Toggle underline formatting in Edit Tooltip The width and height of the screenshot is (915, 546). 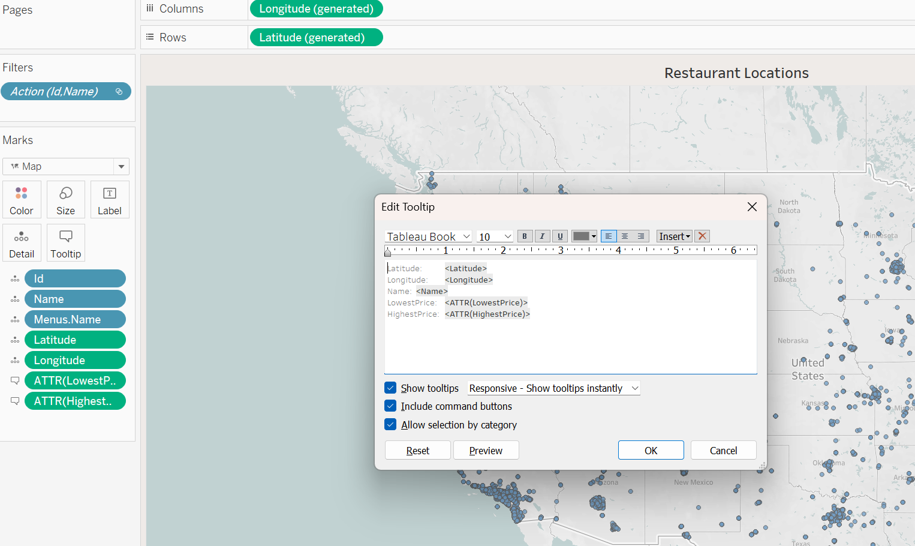(x=560, y=236)
